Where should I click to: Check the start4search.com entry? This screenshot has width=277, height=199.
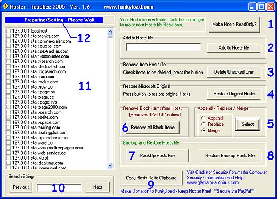click(9, 61)
